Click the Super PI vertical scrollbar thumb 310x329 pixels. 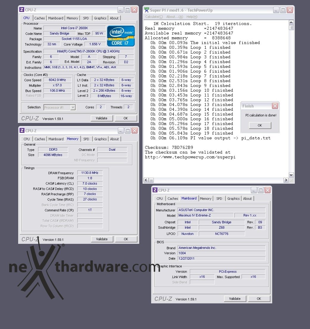click(x=291, y=27)
